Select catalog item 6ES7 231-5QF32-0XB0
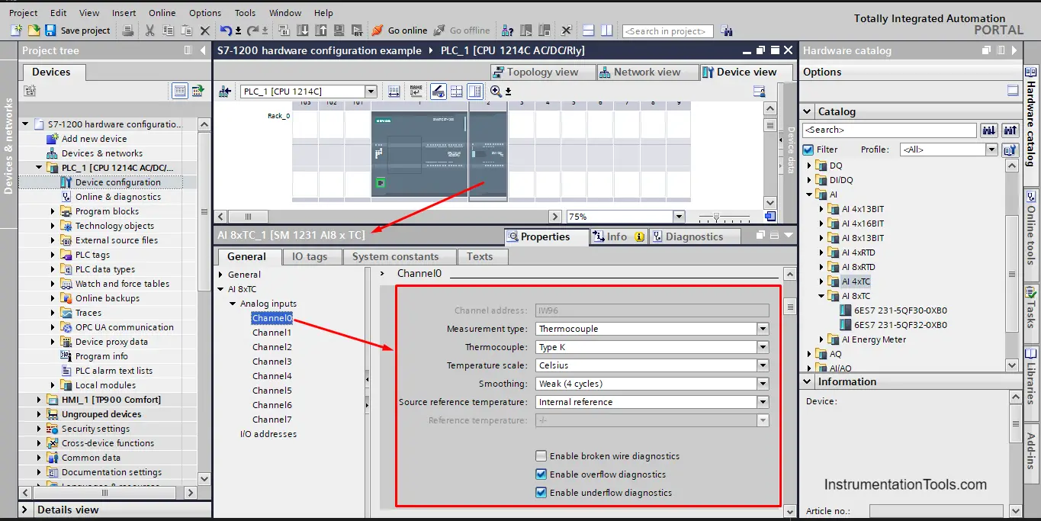This screenshot has height=521, width=1041. coord(900,325)
